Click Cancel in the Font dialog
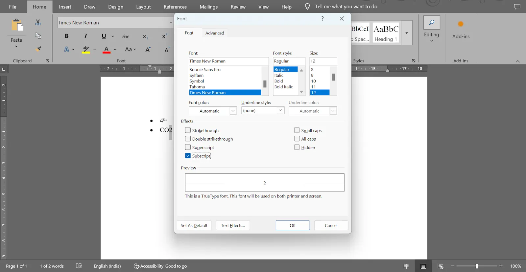The height and width of the screenshot is (272, 526). [x=331, y=225]
